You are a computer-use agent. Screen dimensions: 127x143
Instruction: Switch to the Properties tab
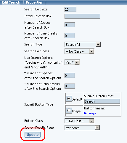[x=34, y=2]
